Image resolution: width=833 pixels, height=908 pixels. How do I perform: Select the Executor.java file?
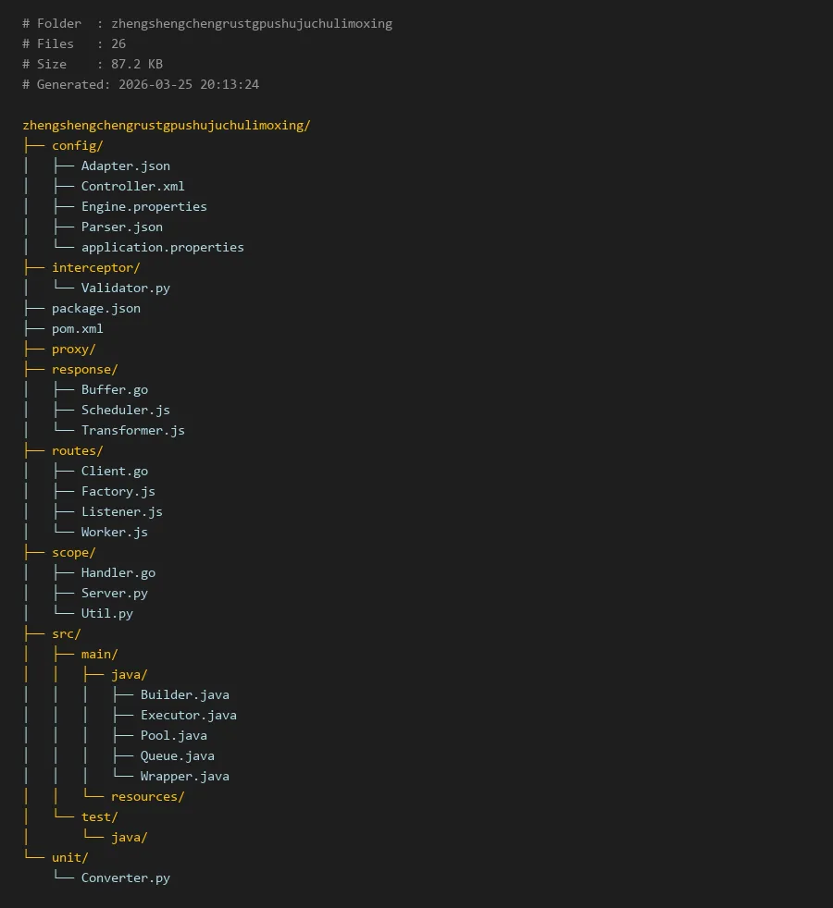(188, 715)
